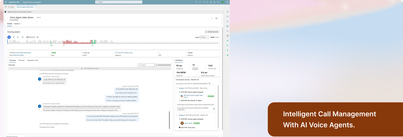Open the SA account avatar
The height and width of the screenshot is (137, 403).
227,2
